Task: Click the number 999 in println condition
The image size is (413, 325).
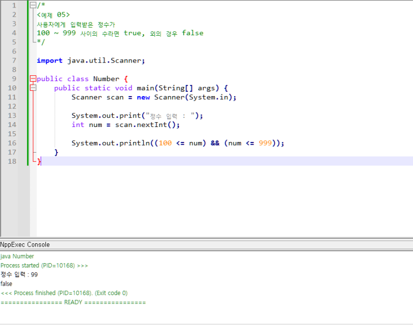Action: pyautogui.click(x=265, y=143)
